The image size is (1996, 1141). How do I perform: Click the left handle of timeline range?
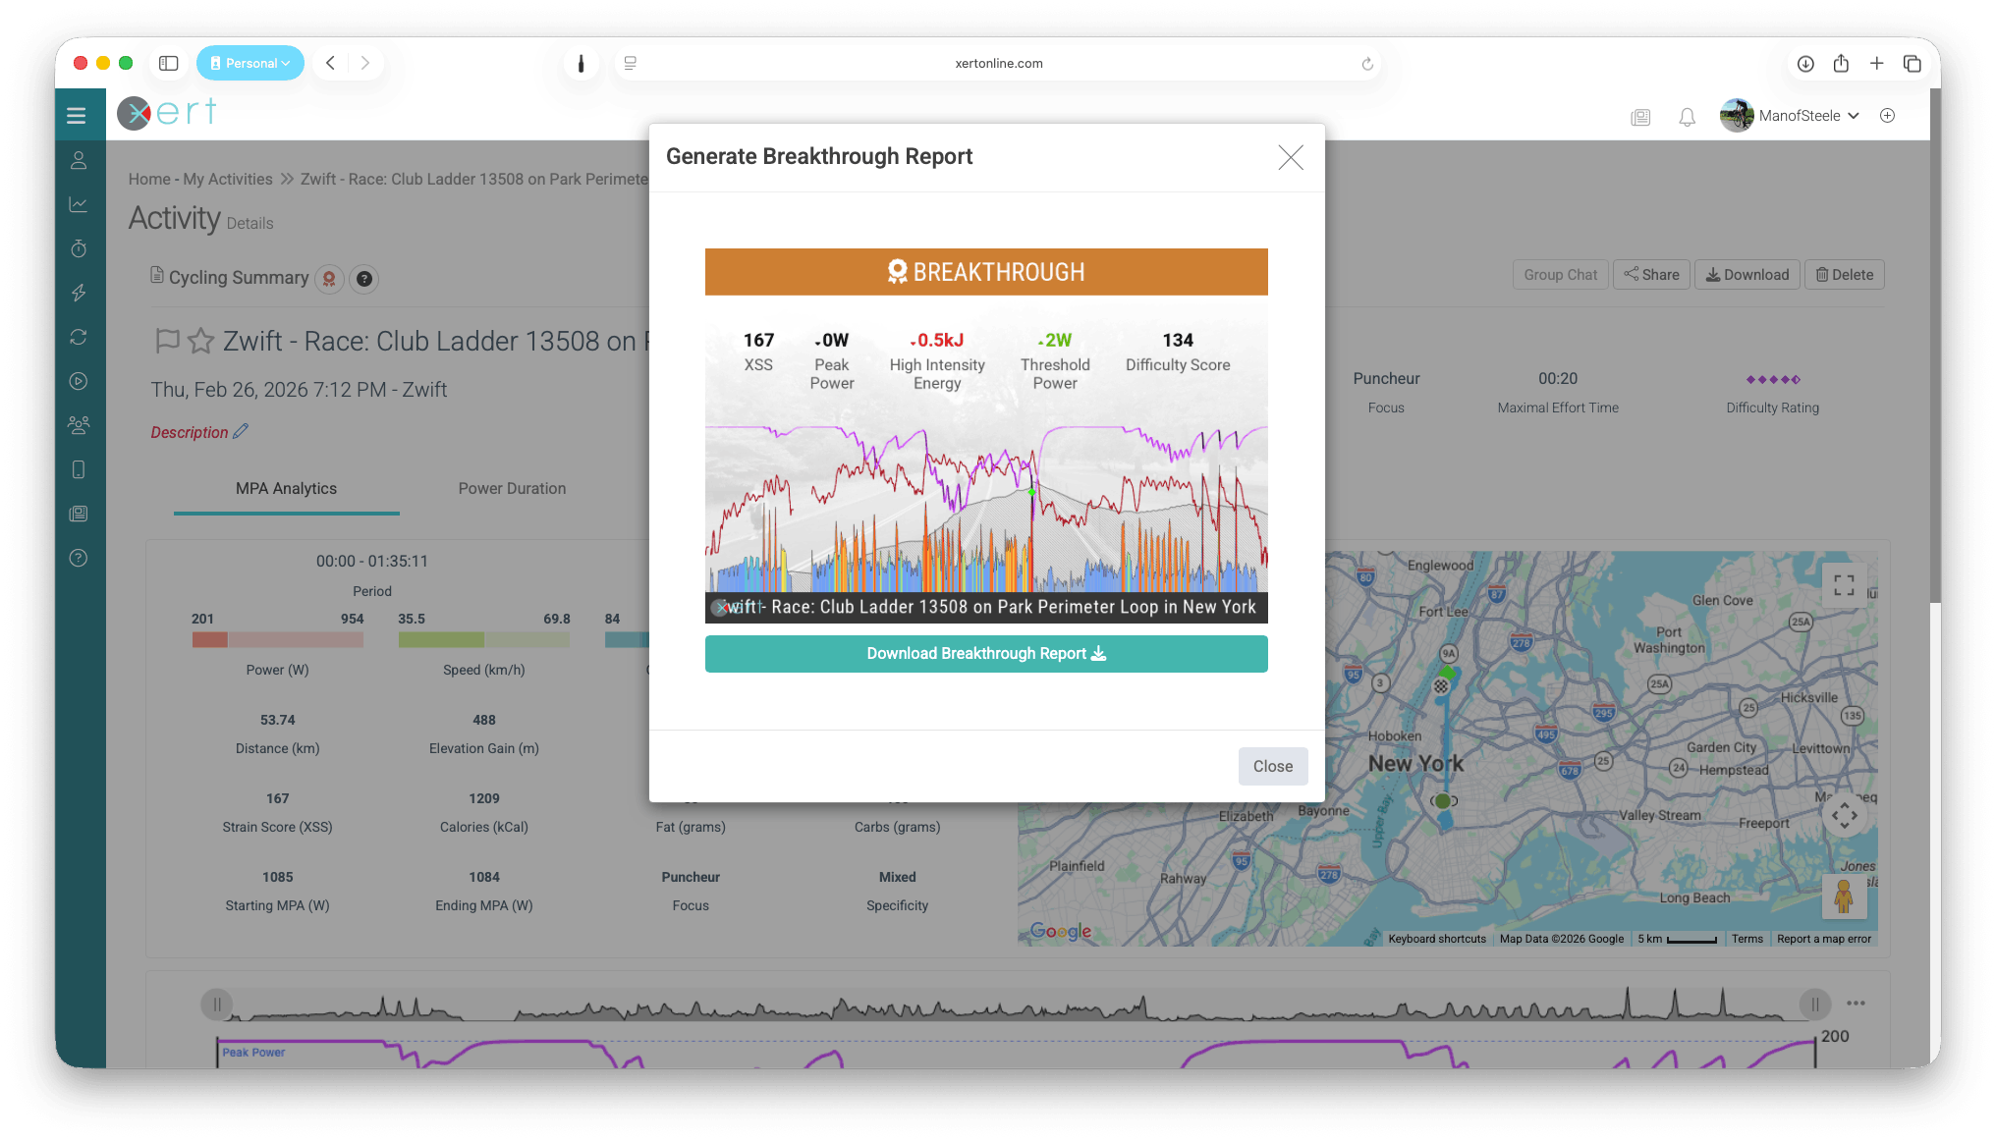click(x=216, y=1005)
